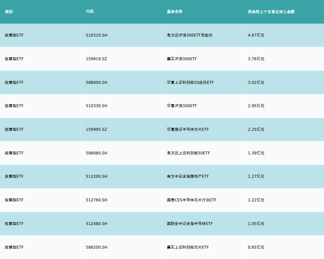324x259 pixels.
Task: Select fund name 华夏沪深300ETF
Action: pos(182,106)
